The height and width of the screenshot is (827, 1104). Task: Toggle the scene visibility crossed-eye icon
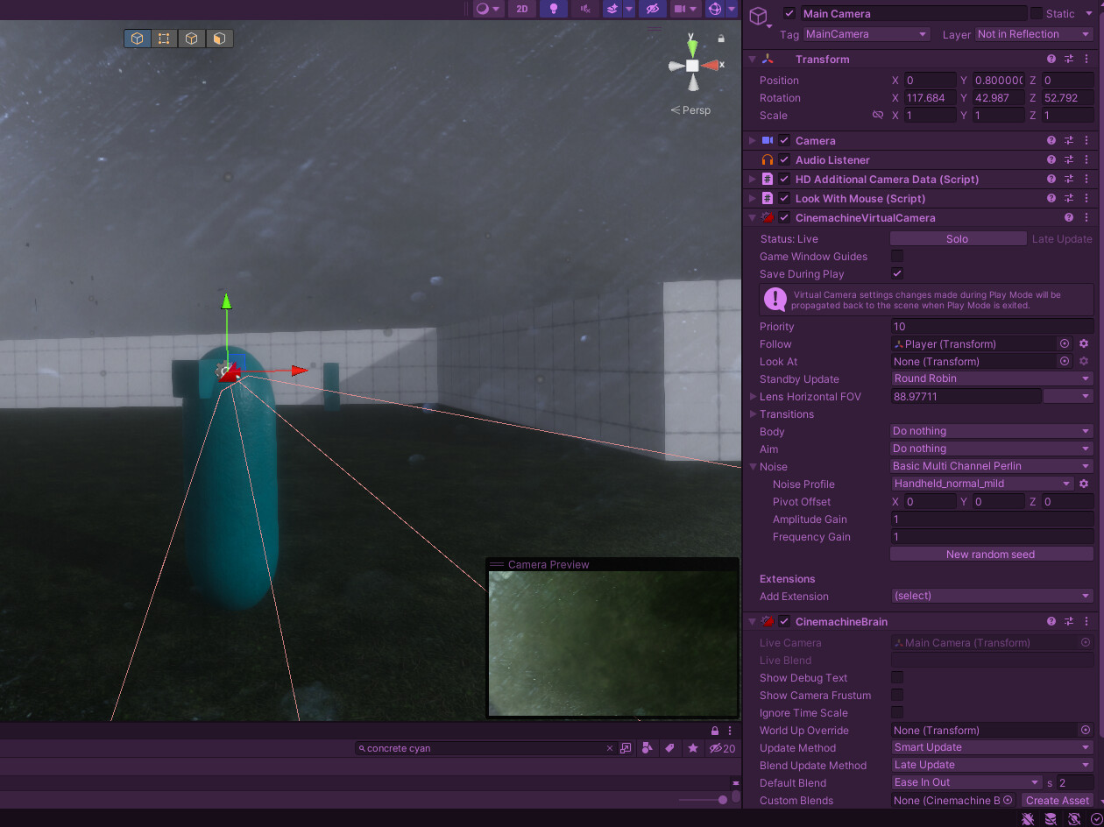(653, 9)
